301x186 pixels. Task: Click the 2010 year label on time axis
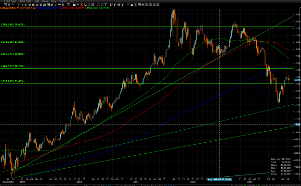(79, 182)
